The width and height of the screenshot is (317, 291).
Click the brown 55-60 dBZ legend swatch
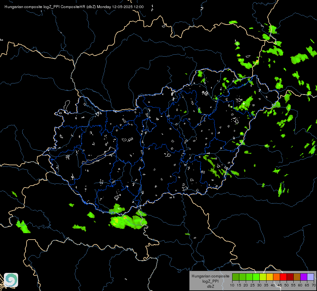coord(297,277)
